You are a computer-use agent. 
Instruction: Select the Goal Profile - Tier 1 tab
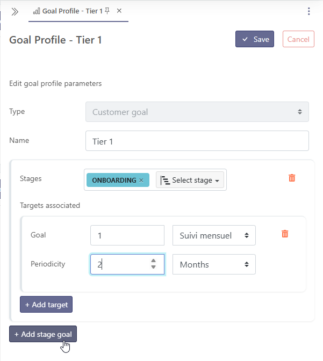[x=72, y=11]
